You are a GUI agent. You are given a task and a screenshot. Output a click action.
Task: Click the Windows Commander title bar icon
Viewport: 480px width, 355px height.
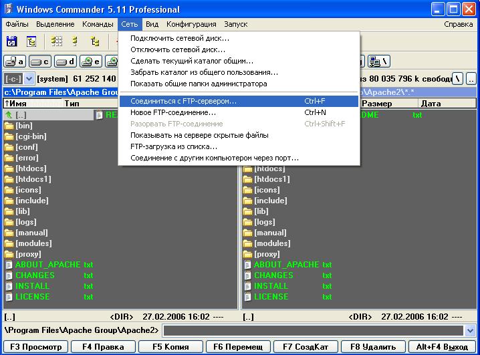pyautogui.click(x=8, y=9)
